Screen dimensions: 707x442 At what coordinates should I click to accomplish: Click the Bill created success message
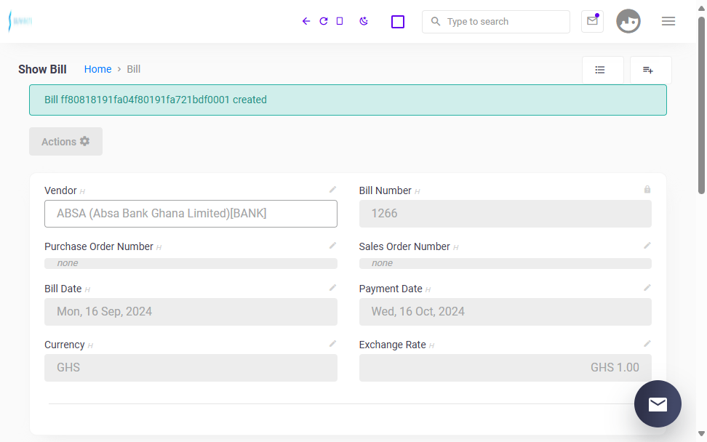click(348, 100)
